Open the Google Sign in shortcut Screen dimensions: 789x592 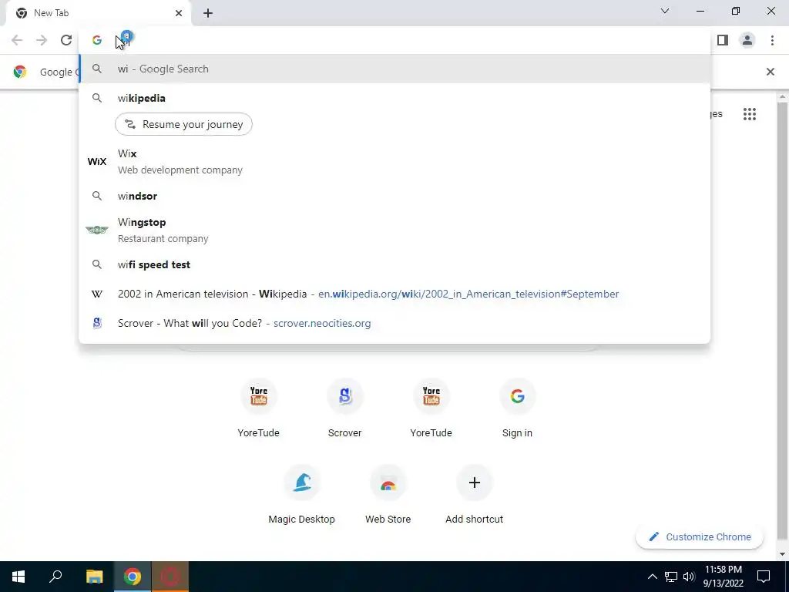517,409
